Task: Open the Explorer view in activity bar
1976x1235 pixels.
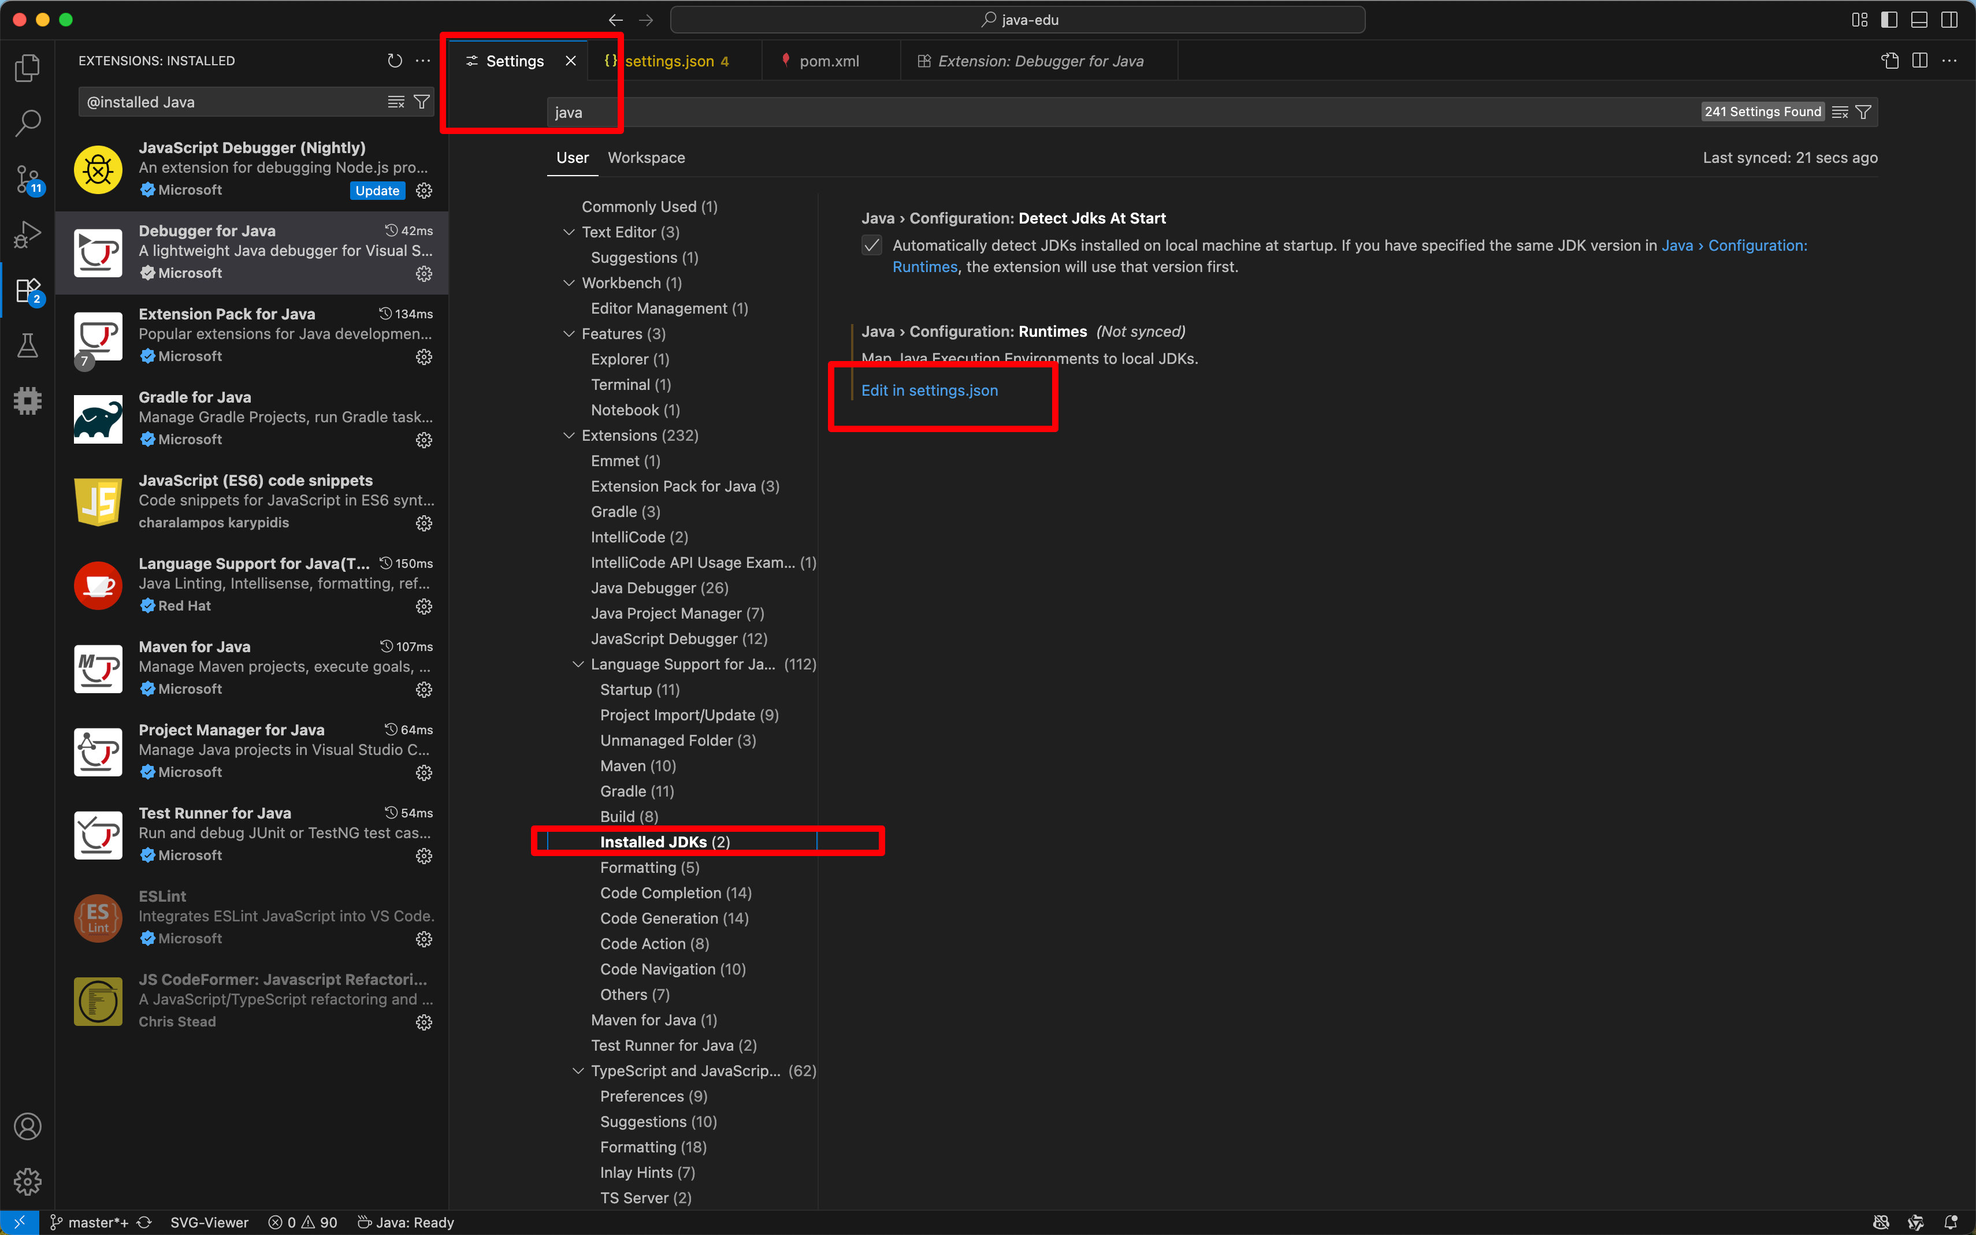Action: point(28,68)
